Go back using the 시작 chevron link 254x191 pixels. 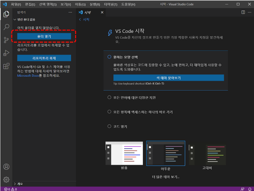pos(84,19)
